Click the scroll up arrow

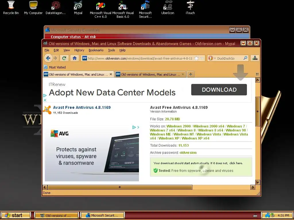pos(258,80)
